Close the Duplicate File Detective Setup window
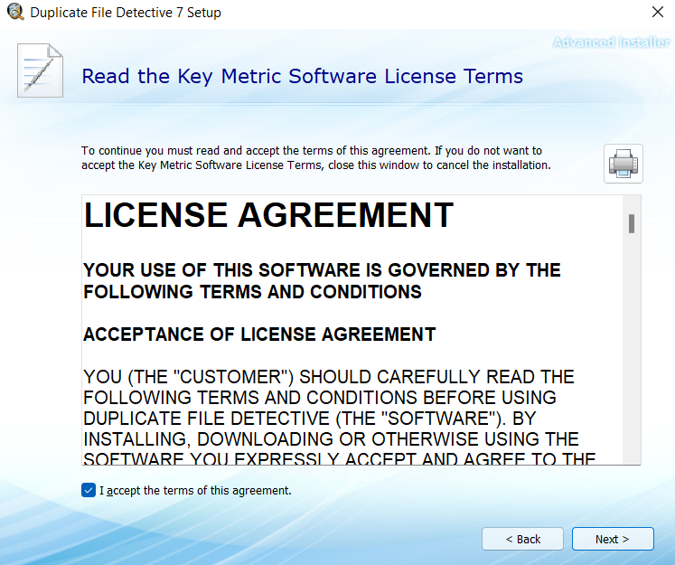Viewport: 675px width, 565px height. [658, 12]
